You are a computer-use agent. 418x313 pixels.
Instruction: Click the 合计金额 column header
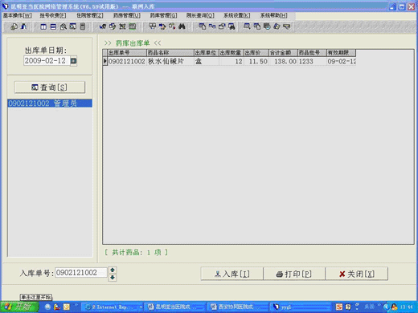[x=283, y=53]
